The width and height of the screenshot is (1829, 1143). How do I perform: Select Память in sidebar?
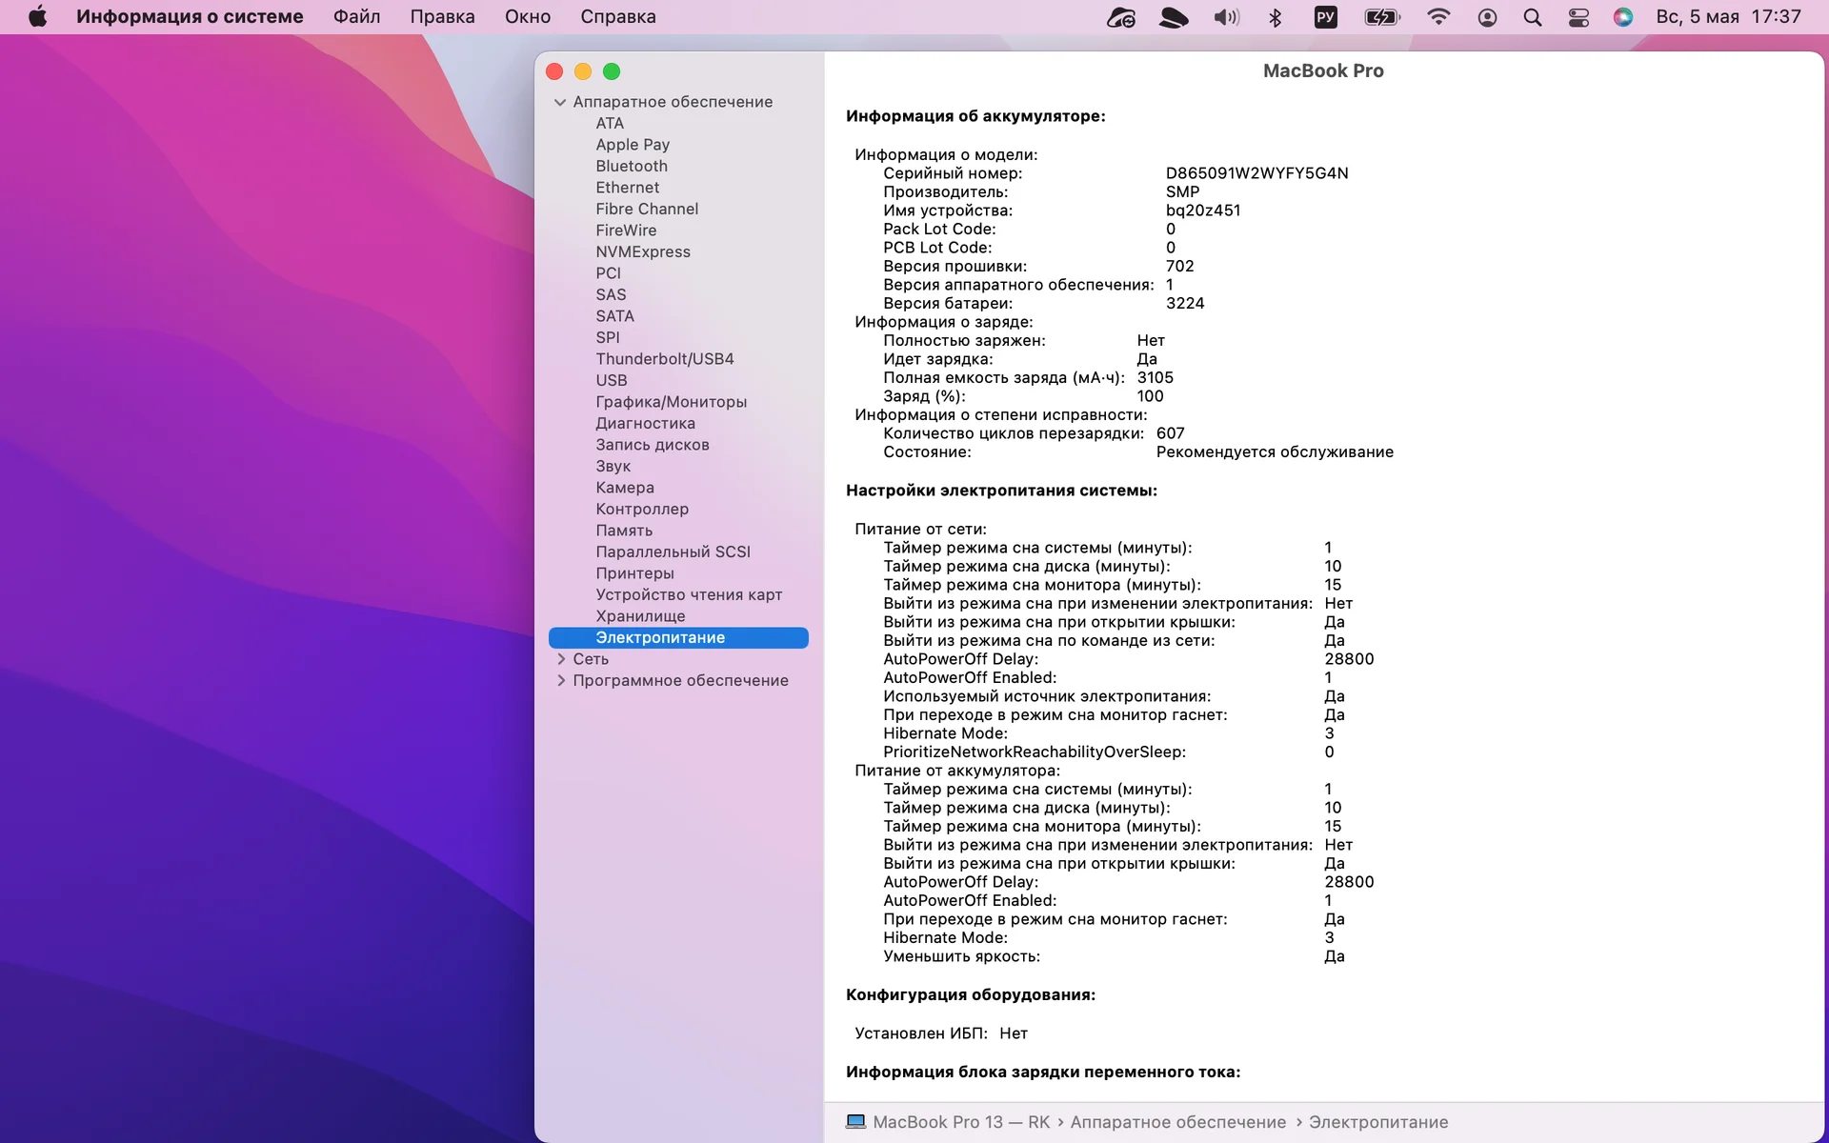(624, 531)
